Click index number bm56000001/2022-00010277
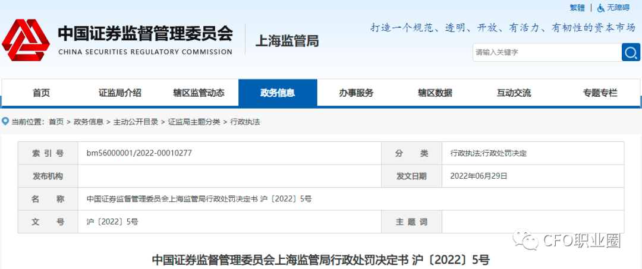Image resolution: width=642 pixels, height=269 pixels. coord(139,153)
